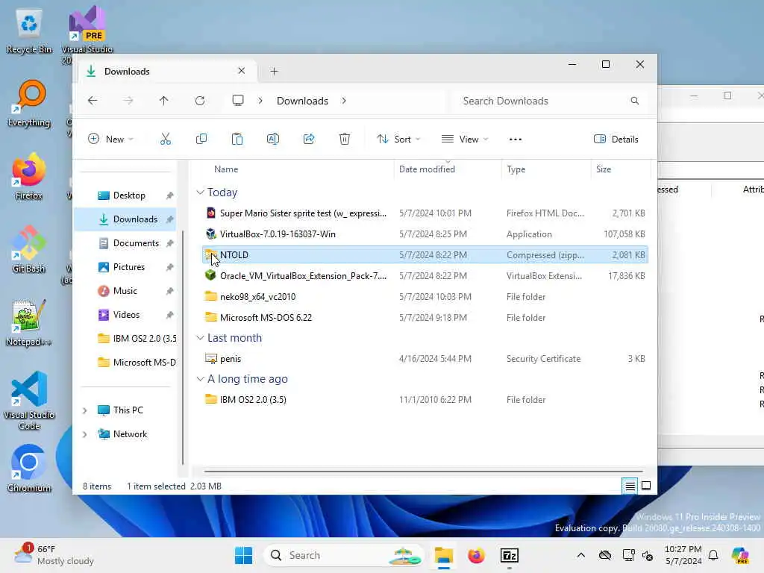Click the Paste clipboard icon
This screenshot has height=573, width=764.
click(237, 140)
